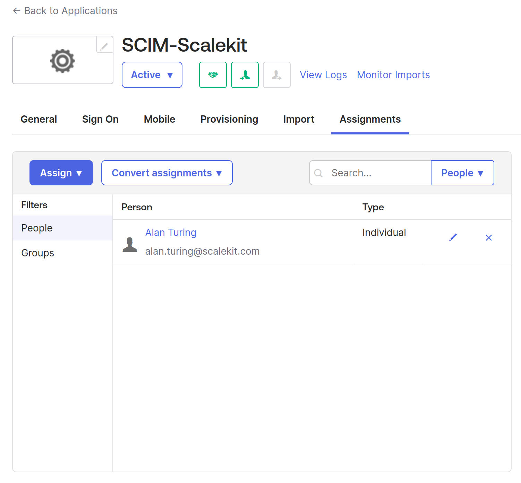This screenshot has width=521, height=483.
Task: Select the Groups filter
Action: [62, 253]
